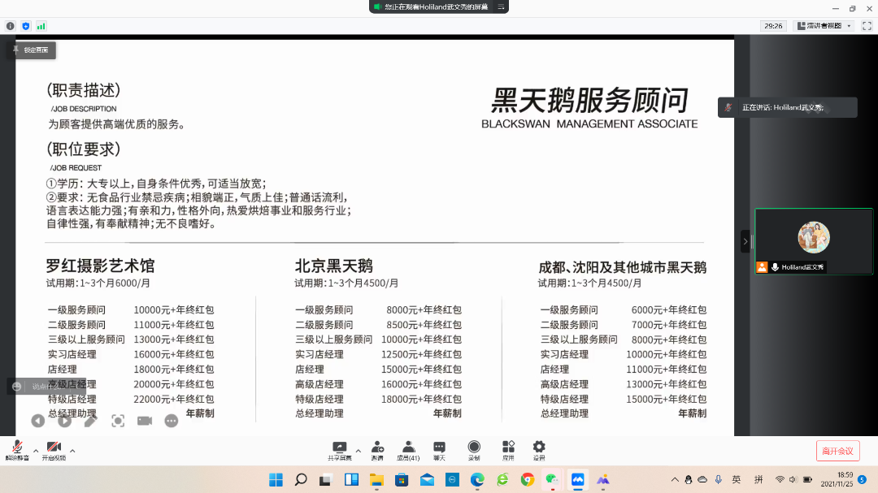Check network signal strength indicator
Image resolution: width=878 pixels, height=493 pixels.
[x=41, y=26]
